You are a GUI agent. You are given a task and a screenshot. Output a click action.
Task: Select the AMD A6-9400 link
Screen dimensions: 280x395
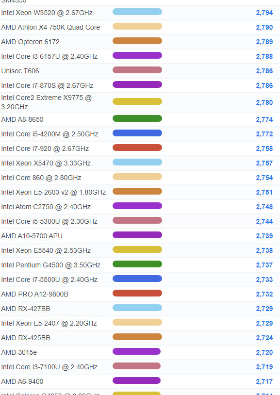[22, 382]
